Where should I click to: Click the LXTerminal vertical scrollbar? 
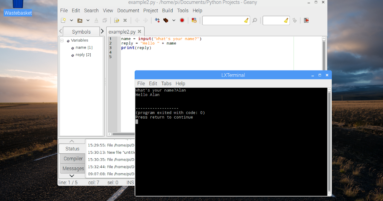click(329, 141)
